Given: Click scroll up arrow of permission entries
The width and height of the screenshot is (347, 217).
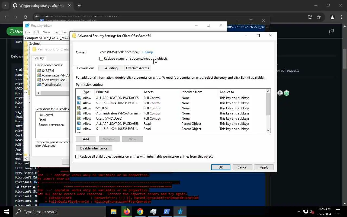Looking at the screenshot, I should click(x=268, y=91).
